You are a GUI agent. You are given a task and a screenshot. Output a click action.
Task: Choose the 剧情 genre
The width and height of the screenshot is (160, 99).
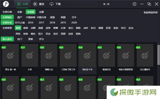pyautogui.click(x=18, y=28)
